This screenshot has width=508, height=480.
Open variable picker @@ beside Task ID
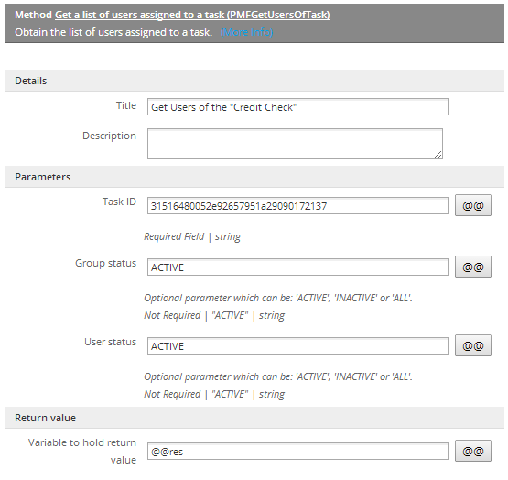(x=473, y=205)
